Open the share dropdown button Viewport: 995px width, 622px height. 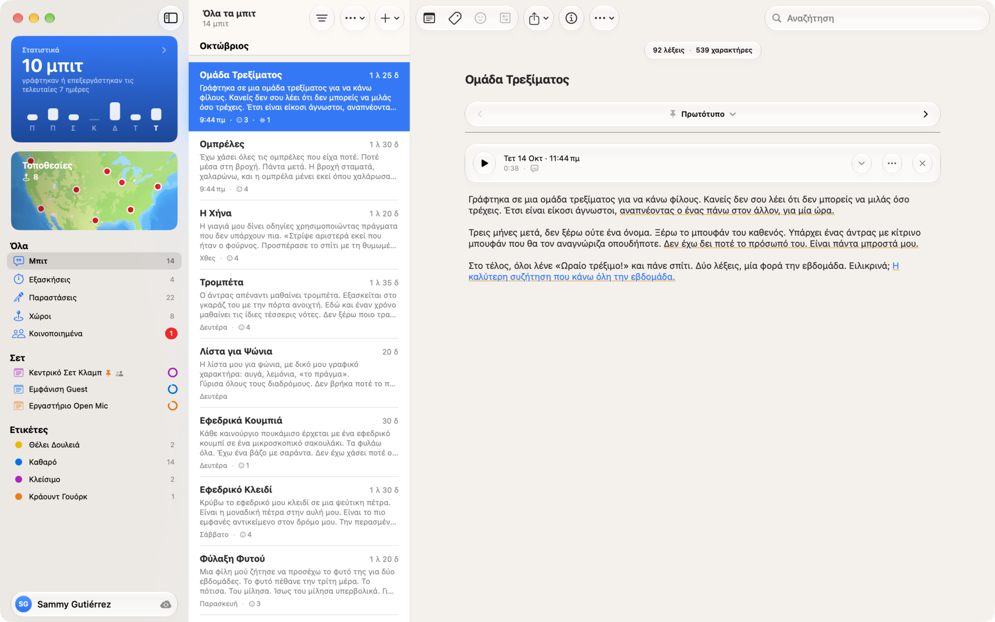pos(538,18)
